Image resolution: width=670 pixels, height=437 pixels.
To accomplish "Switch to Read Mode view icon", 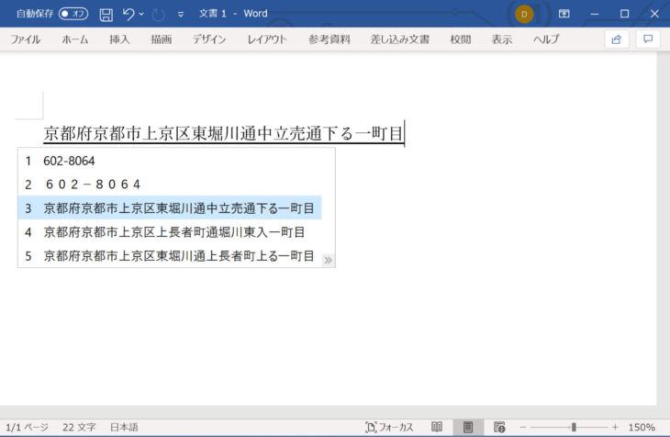I will (x=437, y=427).
